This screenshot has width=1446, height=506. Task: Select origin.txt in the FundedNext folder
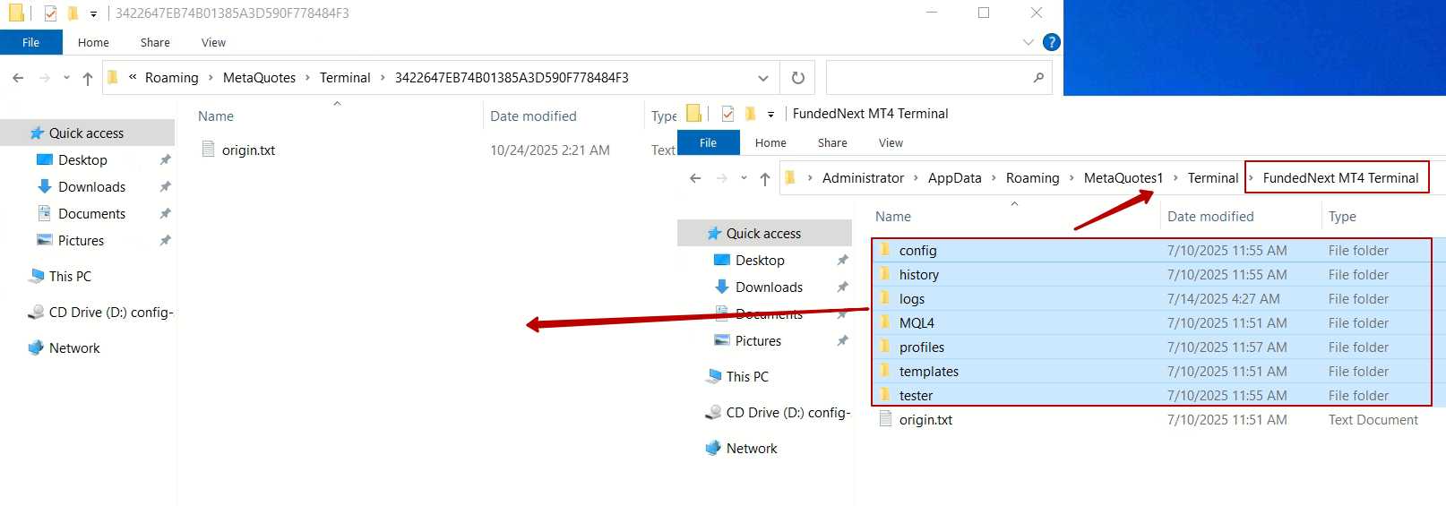coord(925,420)
